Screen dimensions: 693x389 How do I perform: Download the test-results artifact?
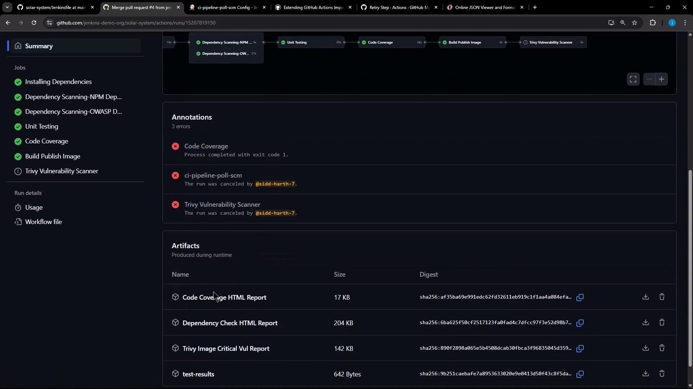pyautogui.click(x=646, y=374)
